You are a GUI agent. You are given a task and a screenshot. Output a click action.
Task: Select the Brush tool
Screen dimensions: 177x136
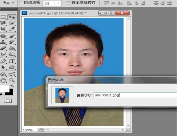(12, 36)
